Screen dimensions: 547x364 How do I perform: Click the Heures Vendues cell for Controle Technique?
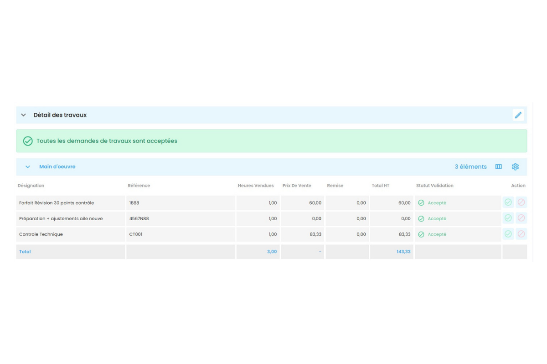point(258,234)
